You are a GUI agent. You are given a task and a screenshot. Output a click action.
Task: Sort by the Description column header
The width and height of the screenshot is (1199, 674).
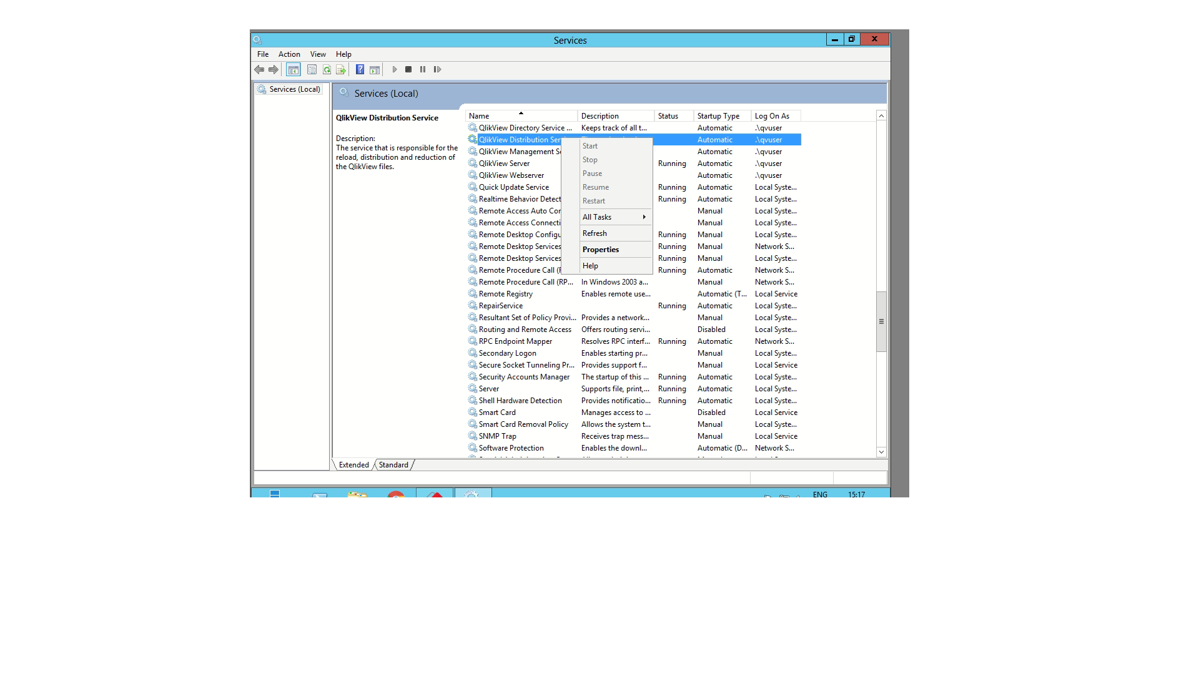(x=616, y=116)
